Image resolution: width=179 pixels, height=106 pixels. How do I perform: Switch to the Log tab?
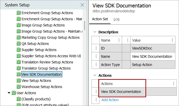pyautogui.click(x=116, y=19)
